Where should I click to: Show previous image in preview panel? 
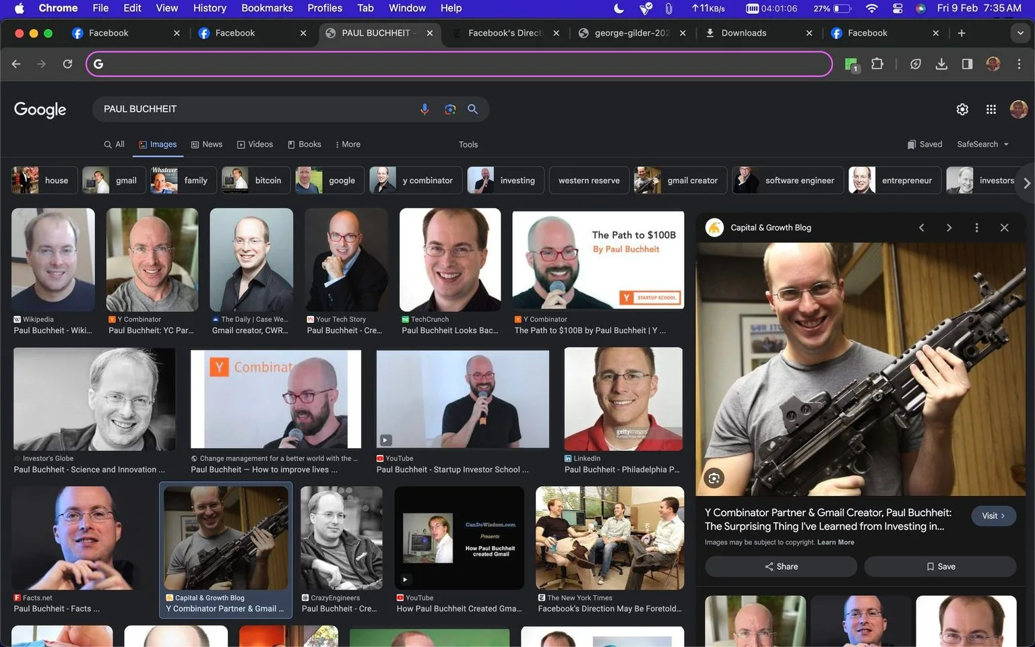pos(921,228)
